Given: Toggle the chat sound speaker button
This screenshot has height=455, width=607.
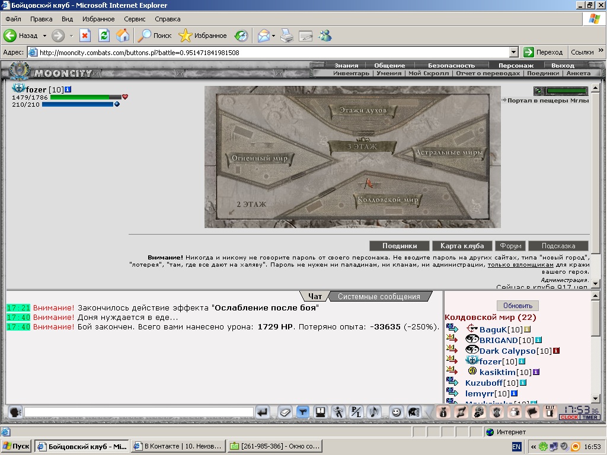Looking at the screenshot, I should (x=374, y=412).
